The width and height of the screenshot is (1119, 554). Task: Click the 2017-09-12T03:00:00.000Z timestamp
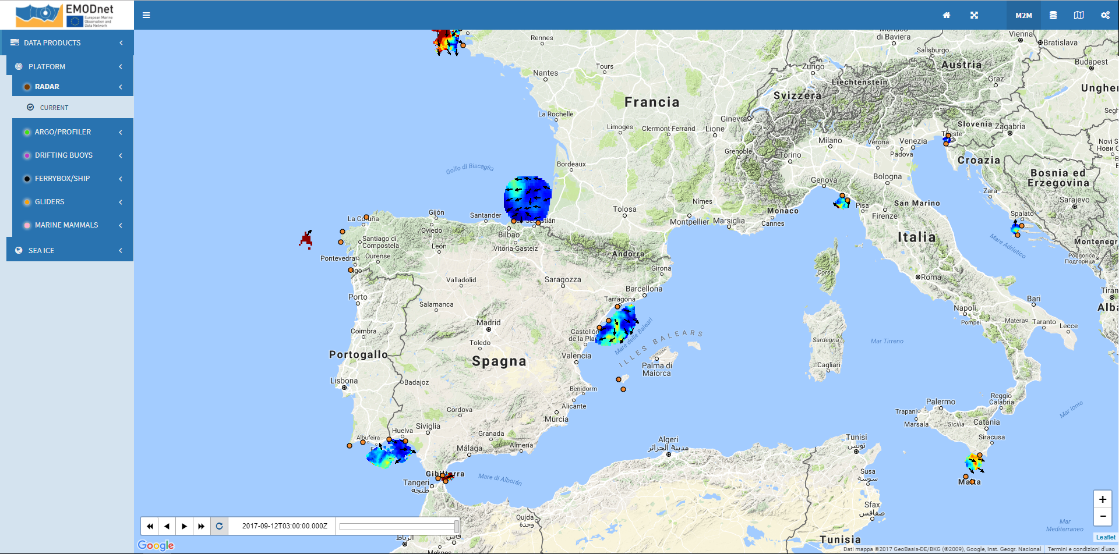285,526
